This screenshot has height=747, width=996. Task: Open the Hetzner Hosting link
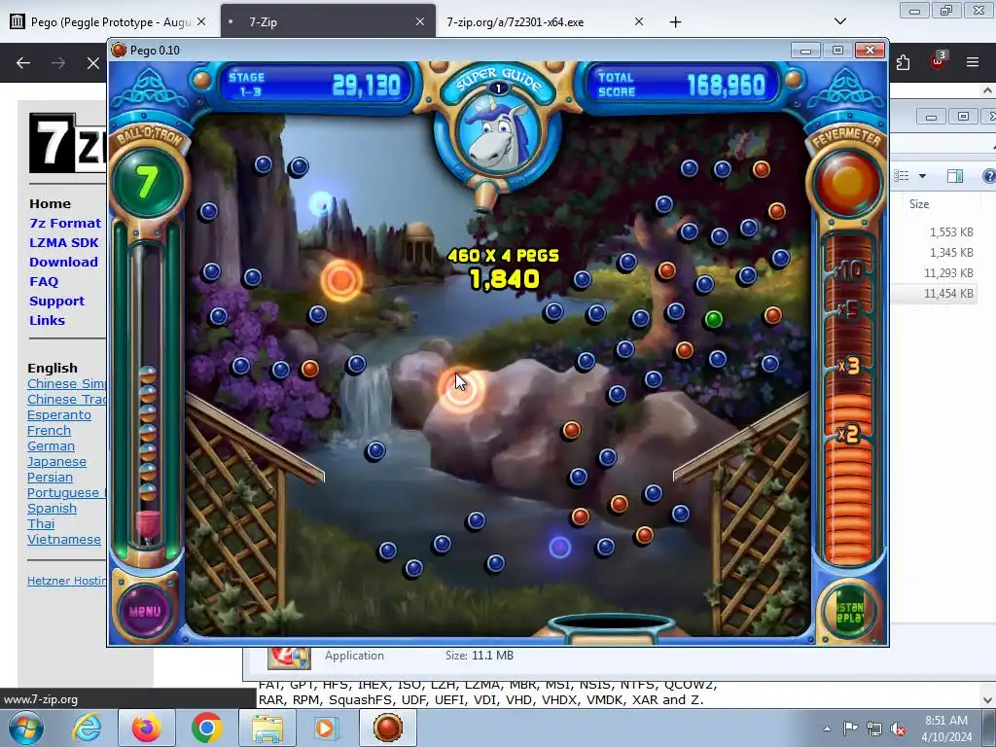pos(67,581)
